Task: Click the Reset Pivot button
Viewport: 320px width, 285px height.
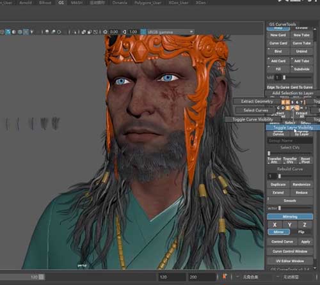Action: pos(305,160)
